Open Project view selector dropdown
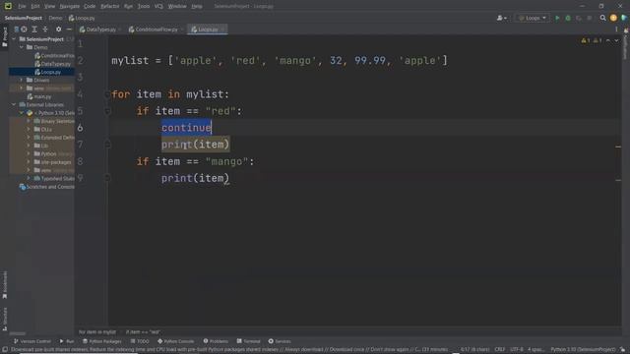Screen dimensions: 630x354 16,29
